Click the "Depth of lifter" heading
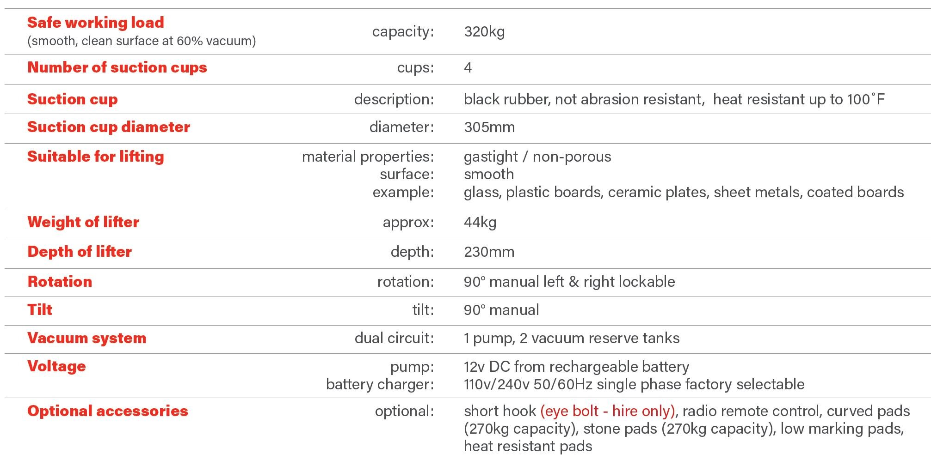This screenshot has height=460, width=931. click(80, 252)
